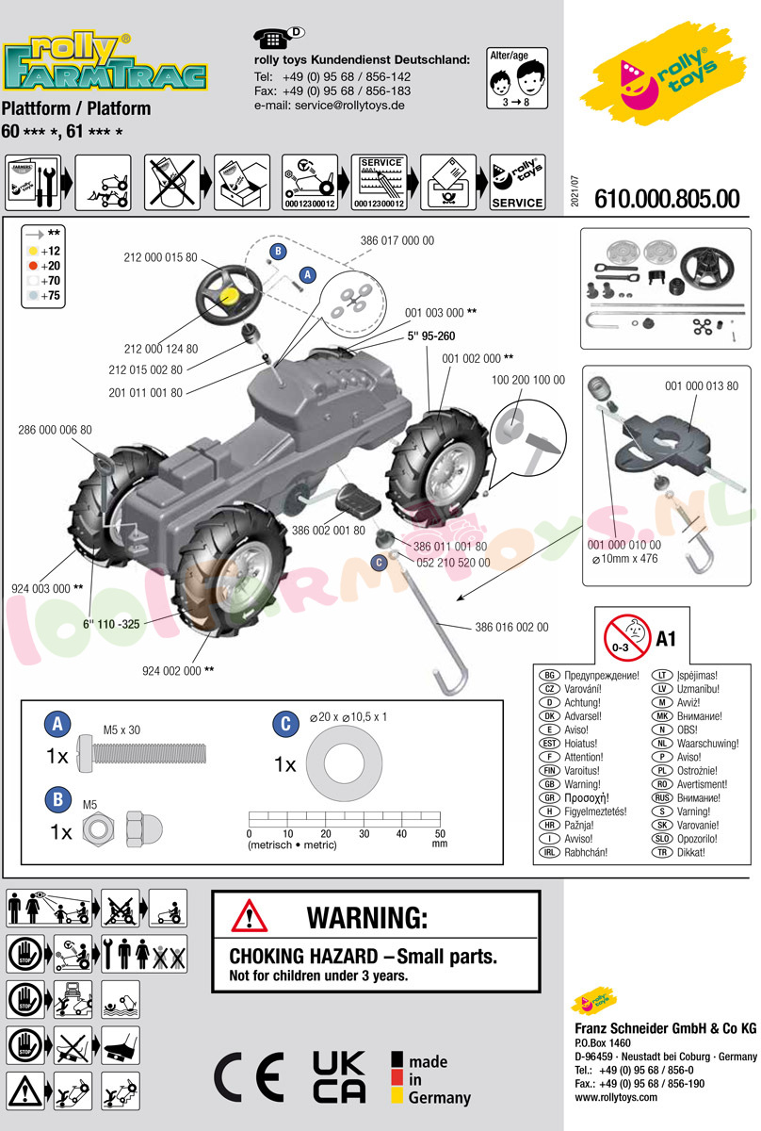Click the GB Warning! language entry
Viewport: 761px width, 1131px height.
pyautogui.click(x=584, y=784)
